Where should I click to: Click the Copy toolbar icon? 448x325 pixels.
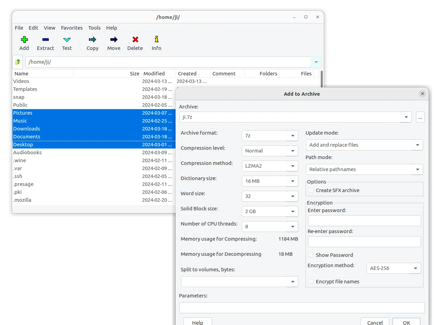[92, 39]
